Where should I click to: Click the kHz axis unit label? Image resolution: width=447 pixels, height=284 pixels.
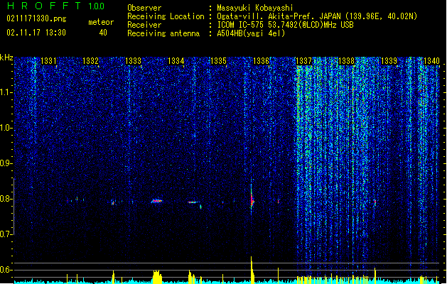tap(6, 58)
